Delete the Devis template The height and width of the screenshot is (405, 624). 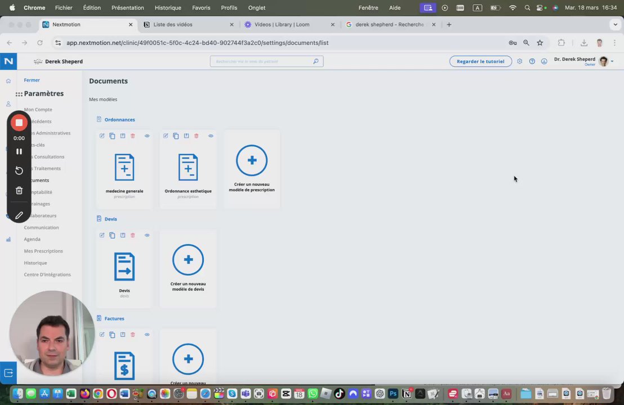[x=133, y=235]
